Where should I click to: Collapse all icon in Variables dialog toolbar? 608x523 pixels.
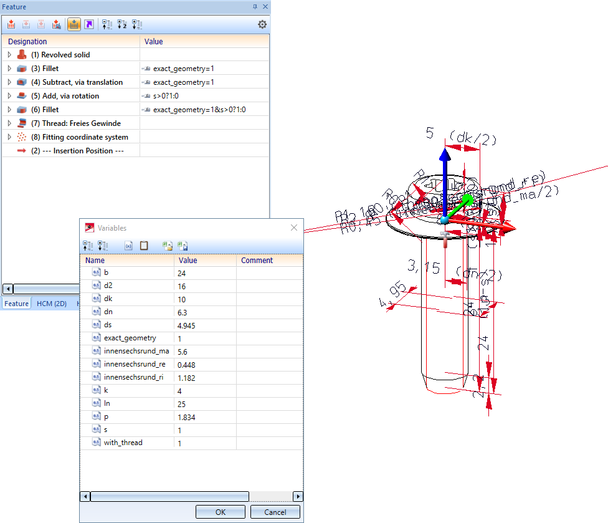click(88, 246)
